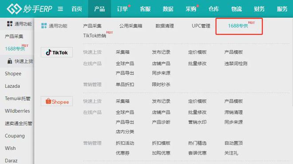Open the 仓库 top menu item
The height and width of the screenshot is (164, 293).
tap(214, 9)
